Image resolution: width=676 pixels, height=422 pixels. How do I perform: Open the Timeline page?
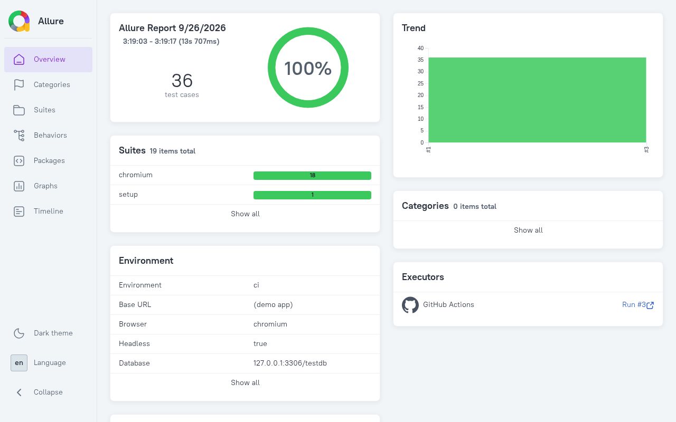[49, 212]
